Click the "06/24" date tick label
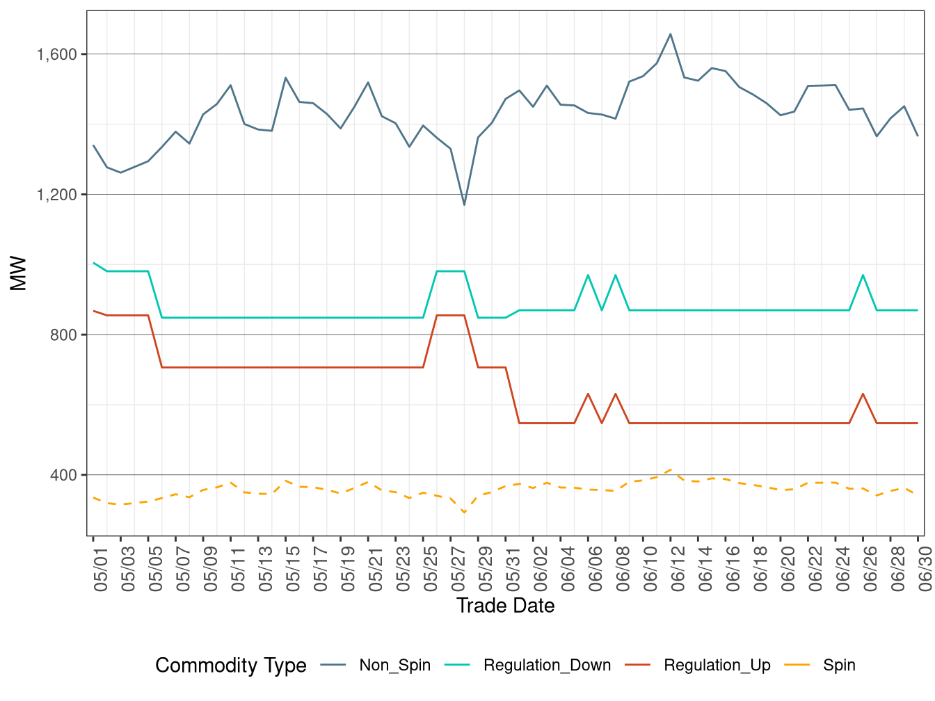The height and width of the screenshot is (701, 935). click(x=843, y=570)
